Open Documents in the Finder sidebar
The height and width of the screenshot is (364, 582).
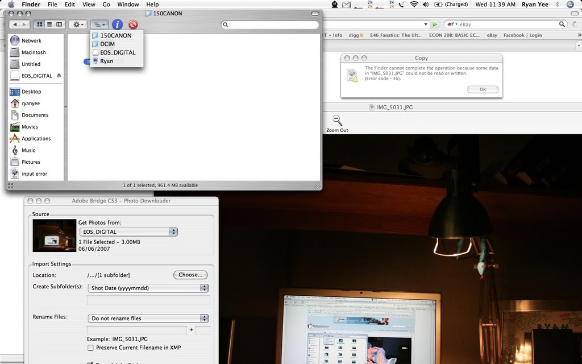(x=36, y=115)
